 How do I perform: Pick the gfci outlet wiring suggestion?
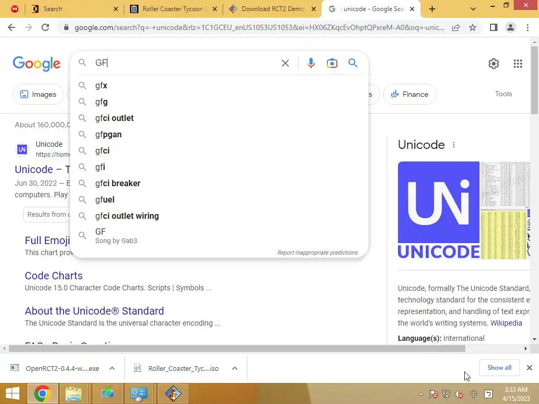[x=219, y=216]
